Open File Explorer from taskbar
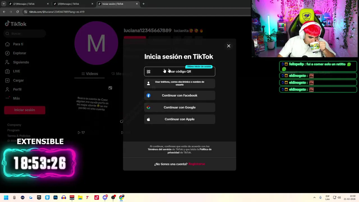 [x=80, y=198]
